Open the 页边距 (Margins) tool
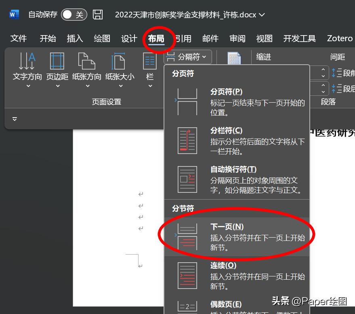 [x=57, y=69]
